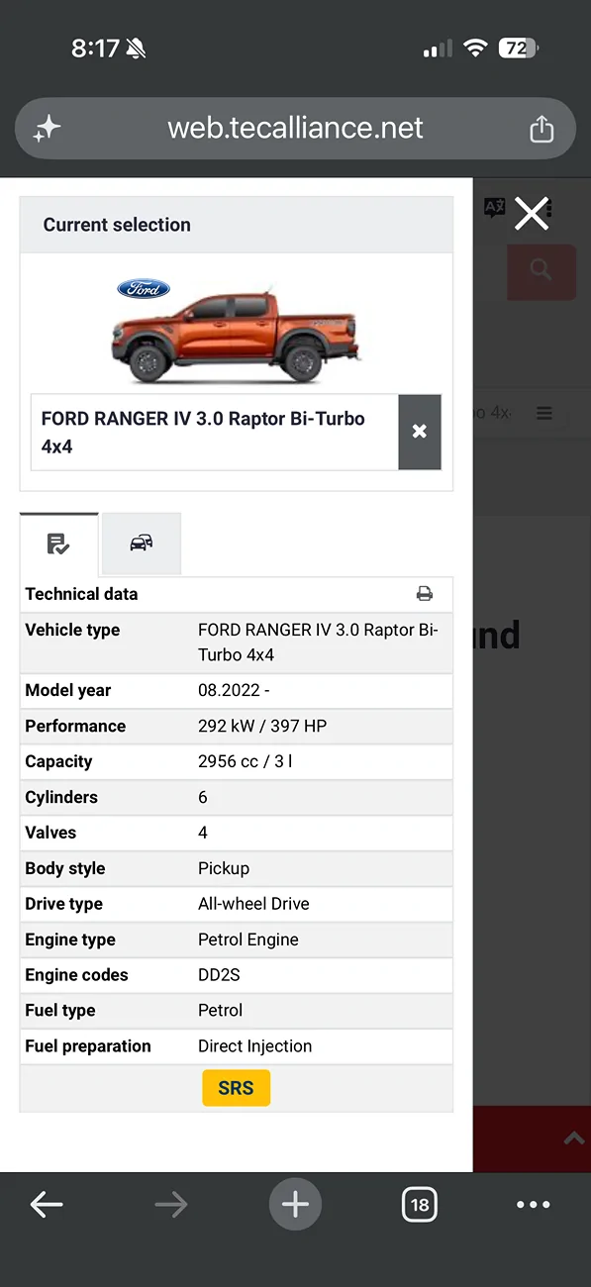The width and height of the screenshot is (591, 1287).
Task: Switch to the technical data tab
Action: (x=58, y=544)
